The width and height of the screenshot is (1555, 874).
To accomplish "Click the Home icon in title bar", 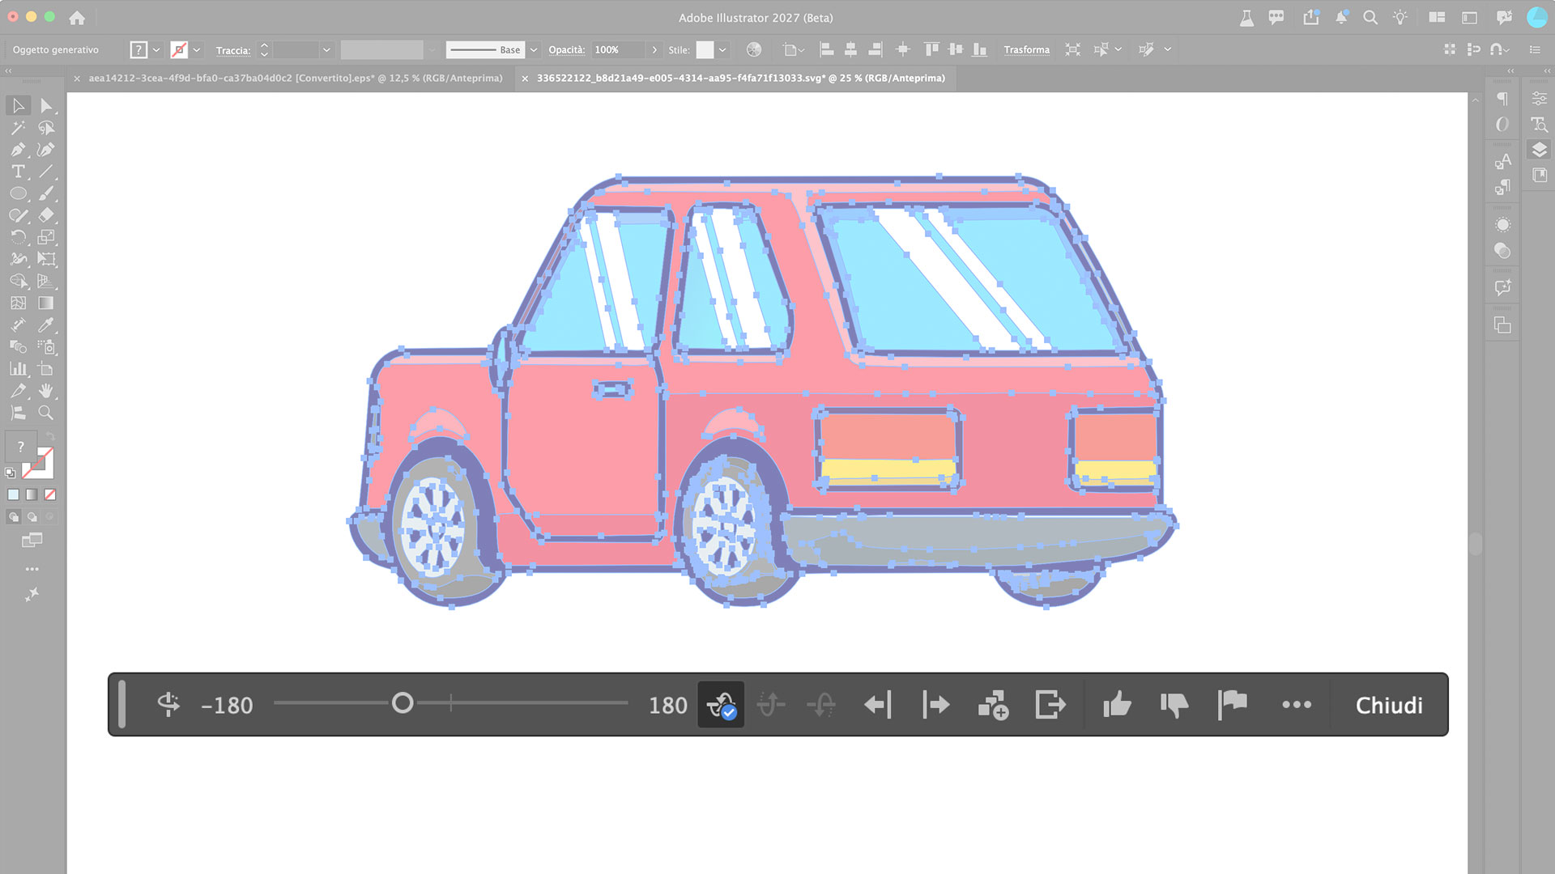I will [x=77, y=18].
